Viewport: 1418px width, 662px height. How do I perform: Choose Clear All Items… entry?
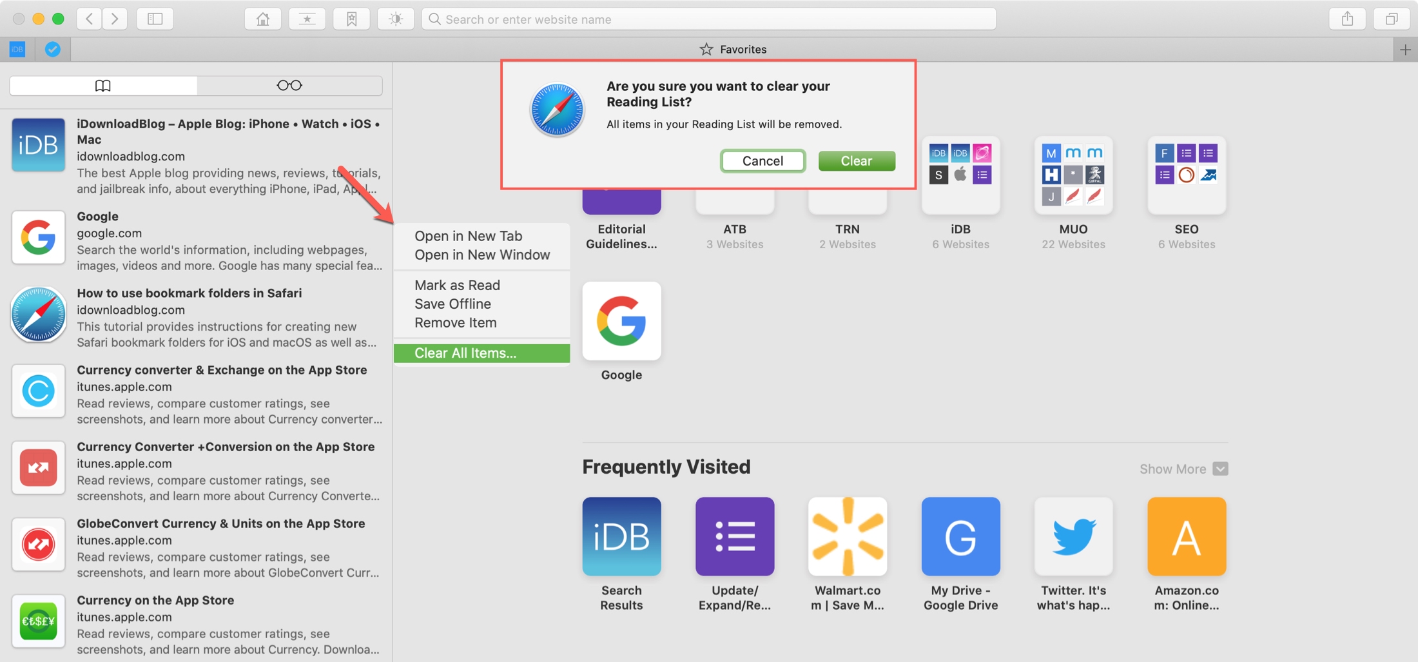pyautogui.click(x=481, y=353)
